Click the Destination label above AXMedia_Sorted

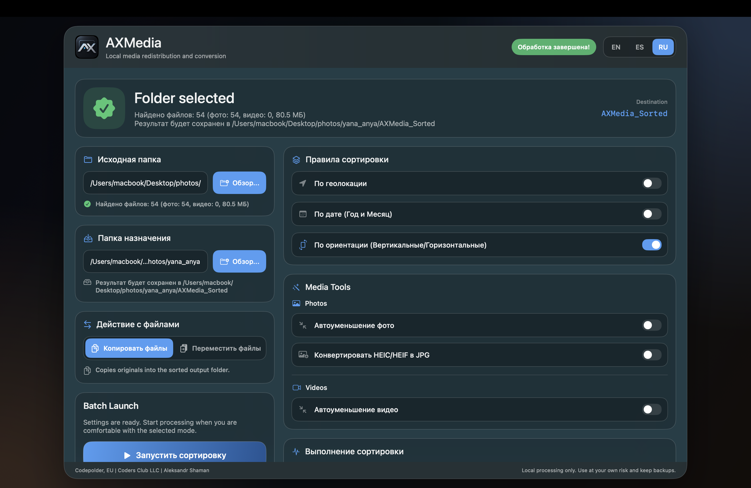(x=652, y=102)
